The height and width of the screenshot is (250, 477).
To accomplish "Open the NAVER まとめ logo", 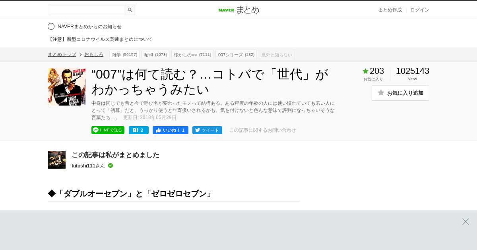I will tap(238, 10).
